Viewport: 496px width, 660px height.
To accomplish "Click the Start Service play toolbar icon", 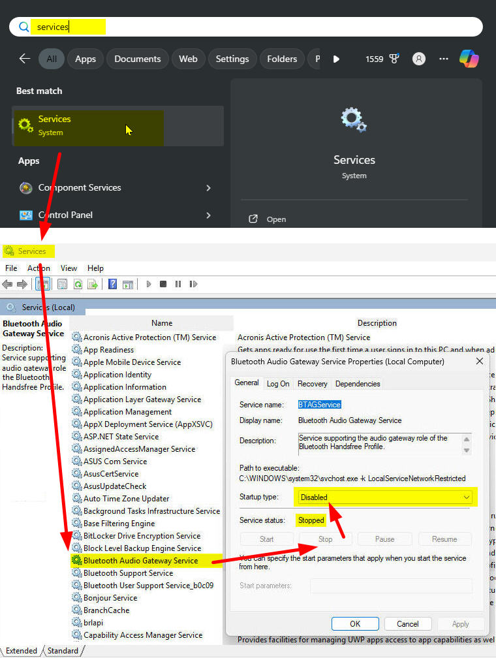I will pos(149,284).
